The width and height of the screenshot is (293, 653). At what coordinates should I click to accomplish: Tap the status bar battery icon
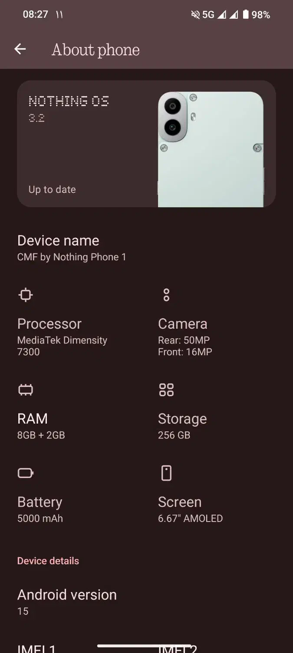click(x=246, y=15)
